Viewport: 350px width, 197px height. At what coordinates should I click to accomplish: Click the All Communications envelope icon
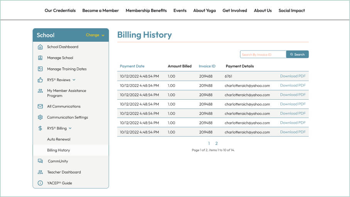pos(40,107)
